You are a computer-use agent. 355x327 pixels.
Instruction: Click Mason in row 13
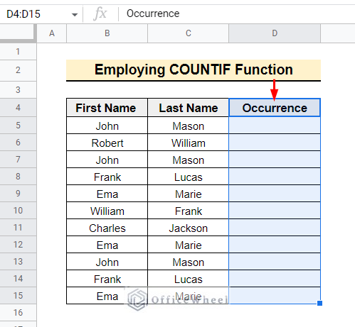[188, 262]
